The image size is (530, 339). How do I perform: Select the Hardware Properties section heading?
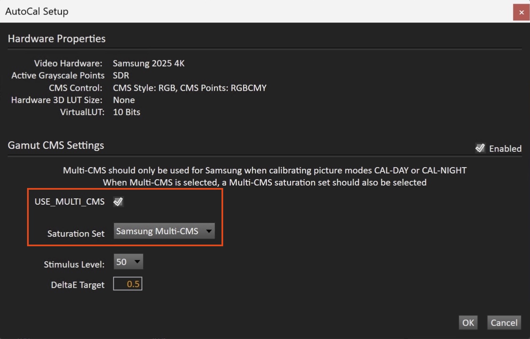(57, 39)
